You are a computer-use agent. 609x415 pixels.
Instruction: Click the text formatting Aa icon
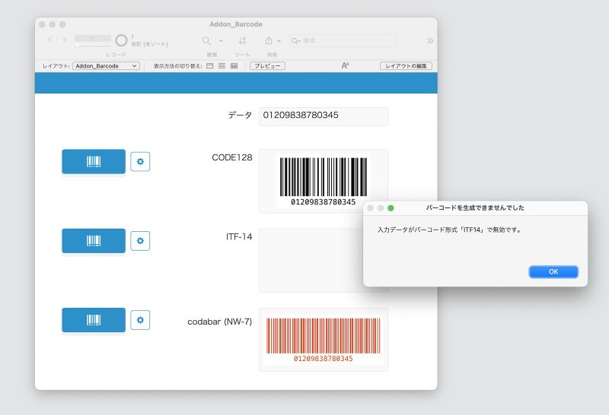(x=345, y=65)
